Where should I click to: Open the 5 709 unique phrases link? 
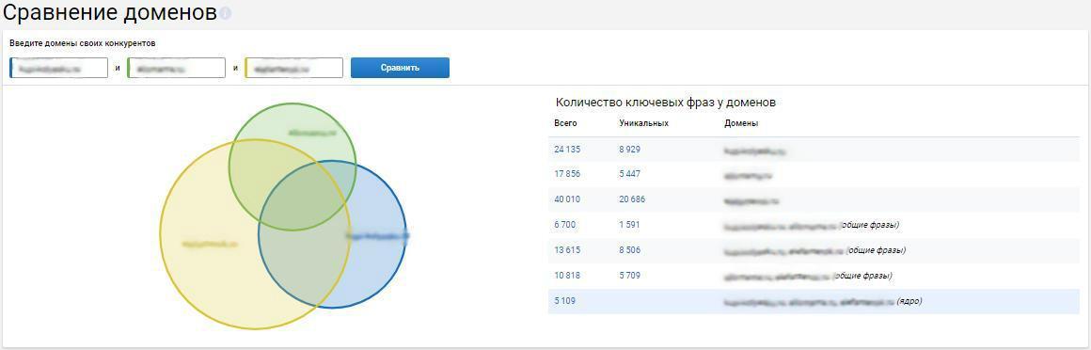[630, 276]
